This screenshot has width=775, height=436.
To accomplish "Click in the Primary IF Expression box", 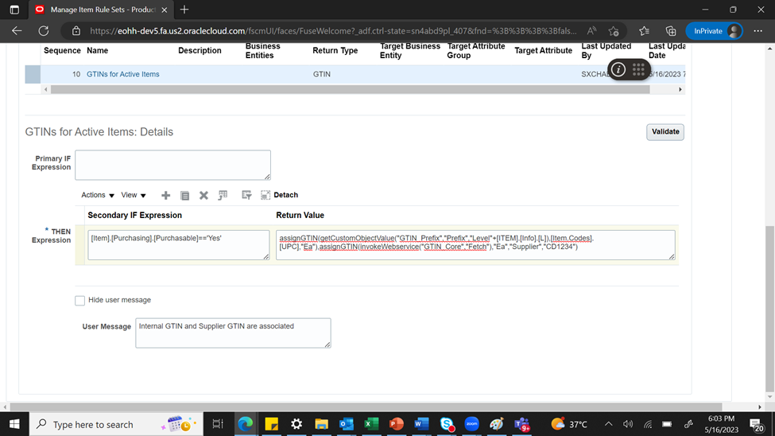I will tap(172, 165).
